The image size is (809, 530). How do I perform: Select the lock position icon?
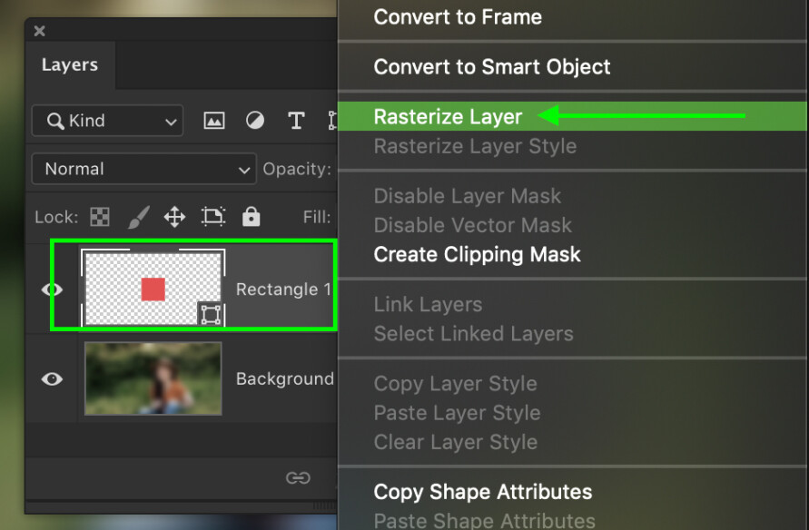click(174, 217)
